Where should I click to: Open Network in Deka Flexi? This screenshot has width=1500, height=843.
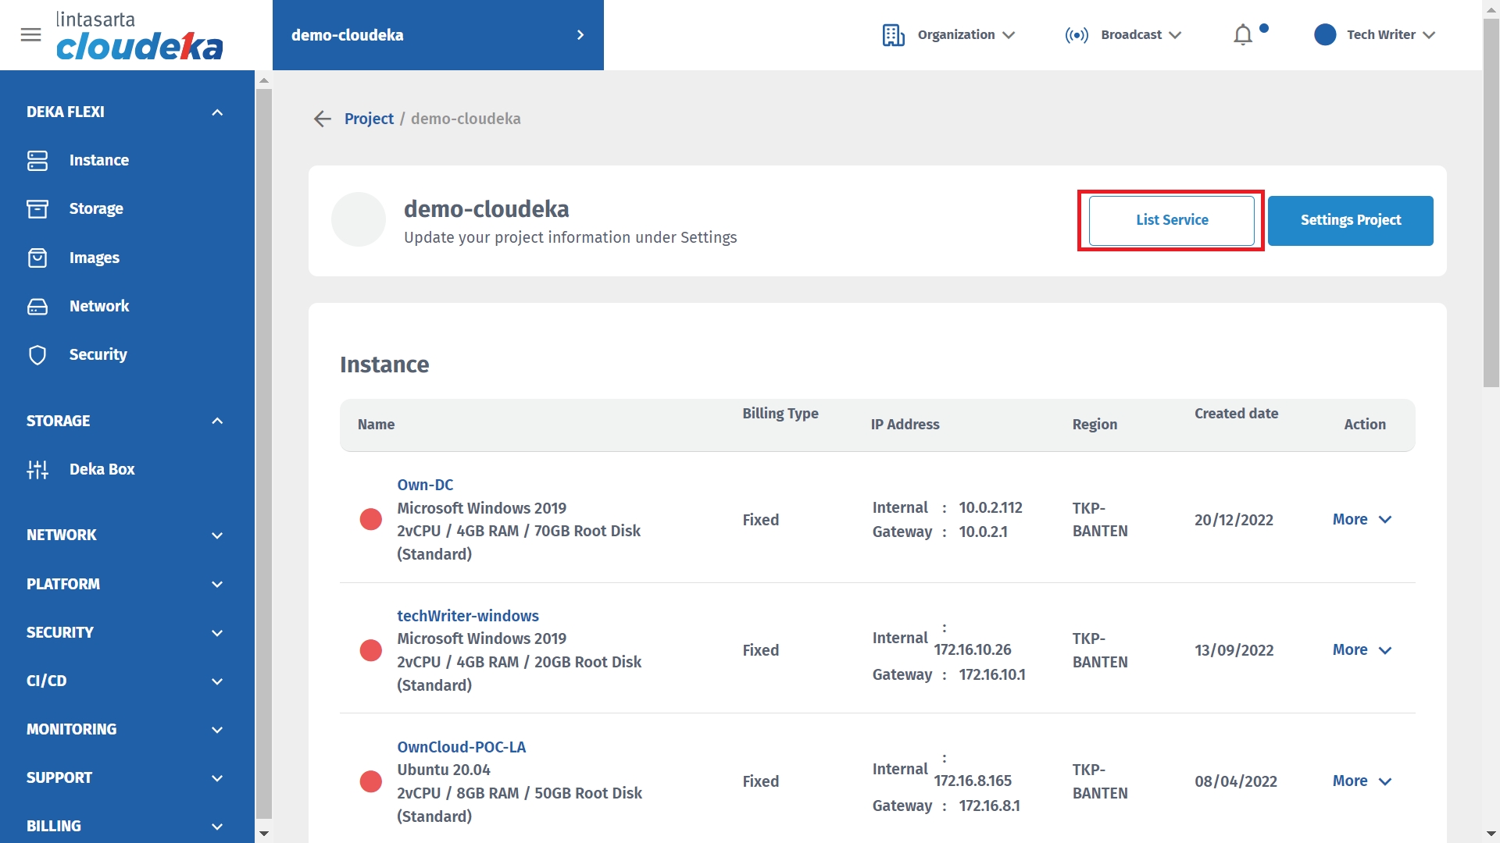coord(98,306)
